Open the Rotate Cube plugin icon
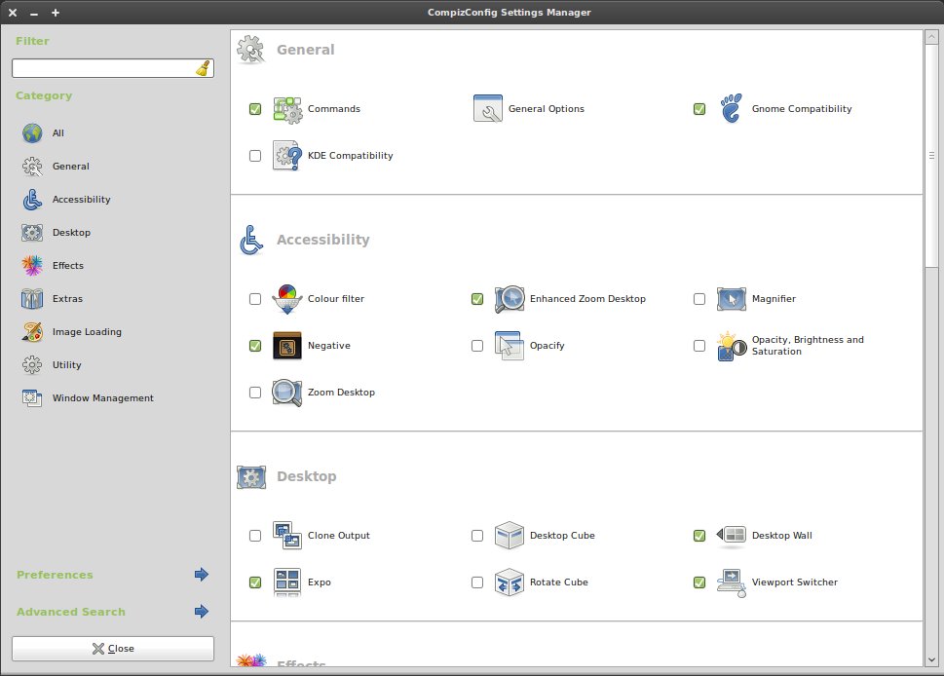Screen dimensions: 944x676 510,582
